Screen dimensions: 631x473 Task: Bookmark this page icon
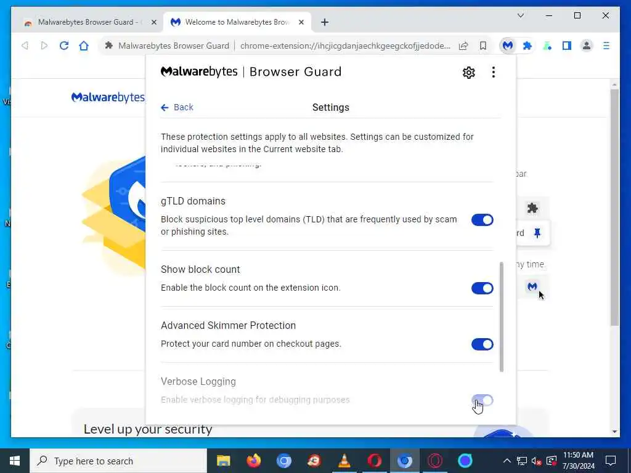(483, 46)
